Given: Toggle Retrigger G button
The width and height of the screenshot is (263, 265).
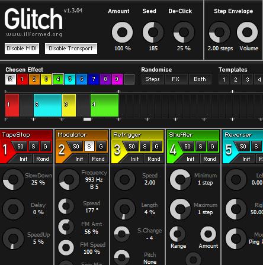Looking at the screenshot, I should [157, 147].
